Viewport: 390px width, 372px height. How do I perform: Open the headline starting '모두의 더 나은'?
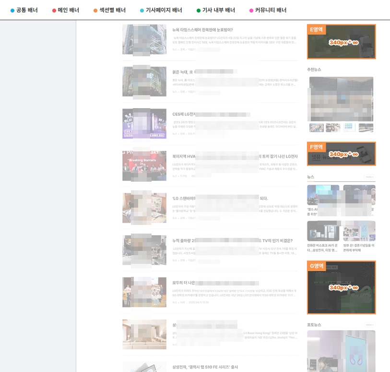(216, 283)
